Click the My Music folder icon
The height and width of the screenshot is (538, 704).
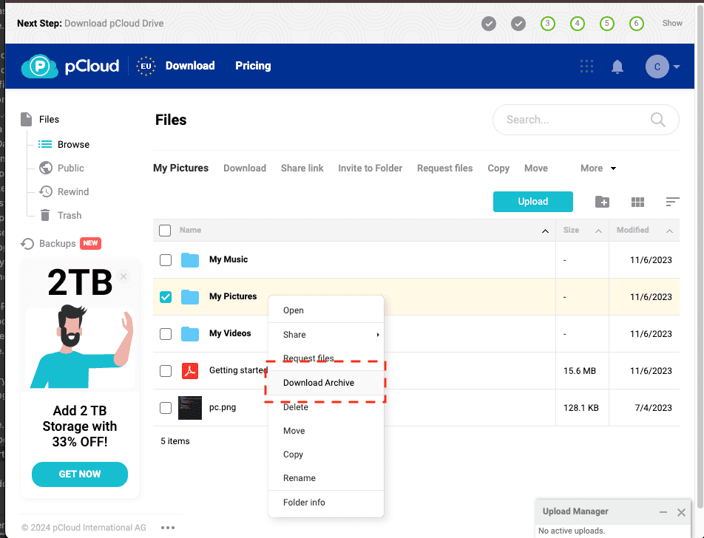coord(190,260)
